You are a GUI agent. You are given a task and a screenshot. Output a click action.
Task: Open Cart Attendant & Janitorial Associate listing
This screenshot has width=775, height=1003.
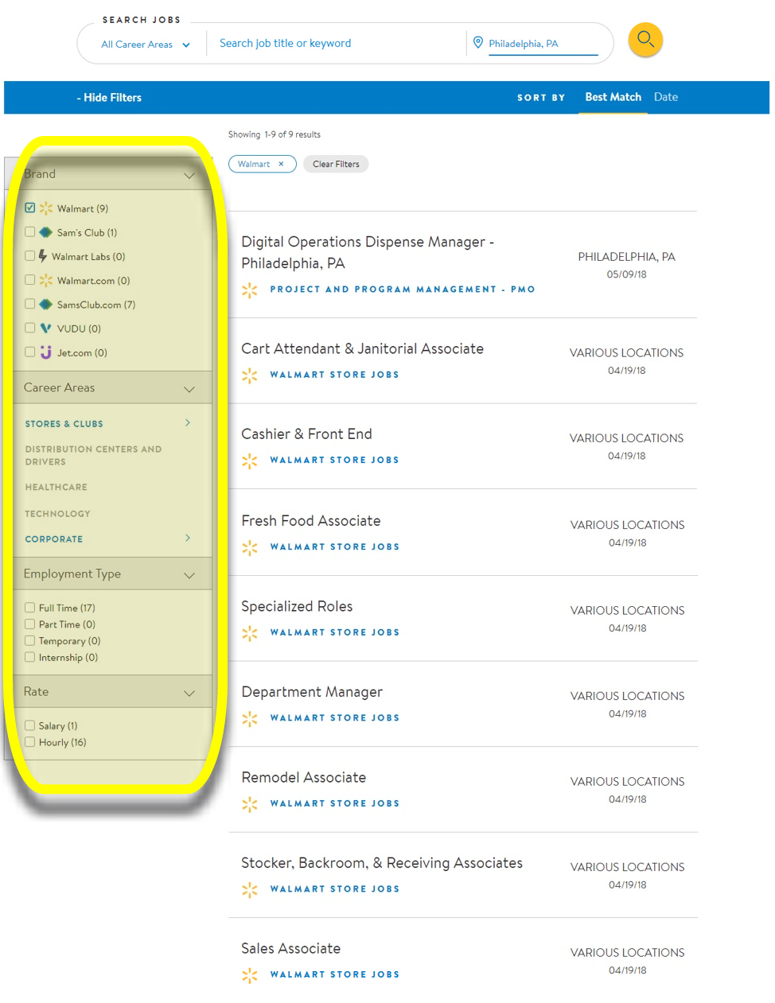click(362, 348)
